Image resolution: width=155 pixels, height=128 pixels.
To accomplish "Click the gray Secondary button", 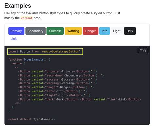I will click(x=35, y=31).
